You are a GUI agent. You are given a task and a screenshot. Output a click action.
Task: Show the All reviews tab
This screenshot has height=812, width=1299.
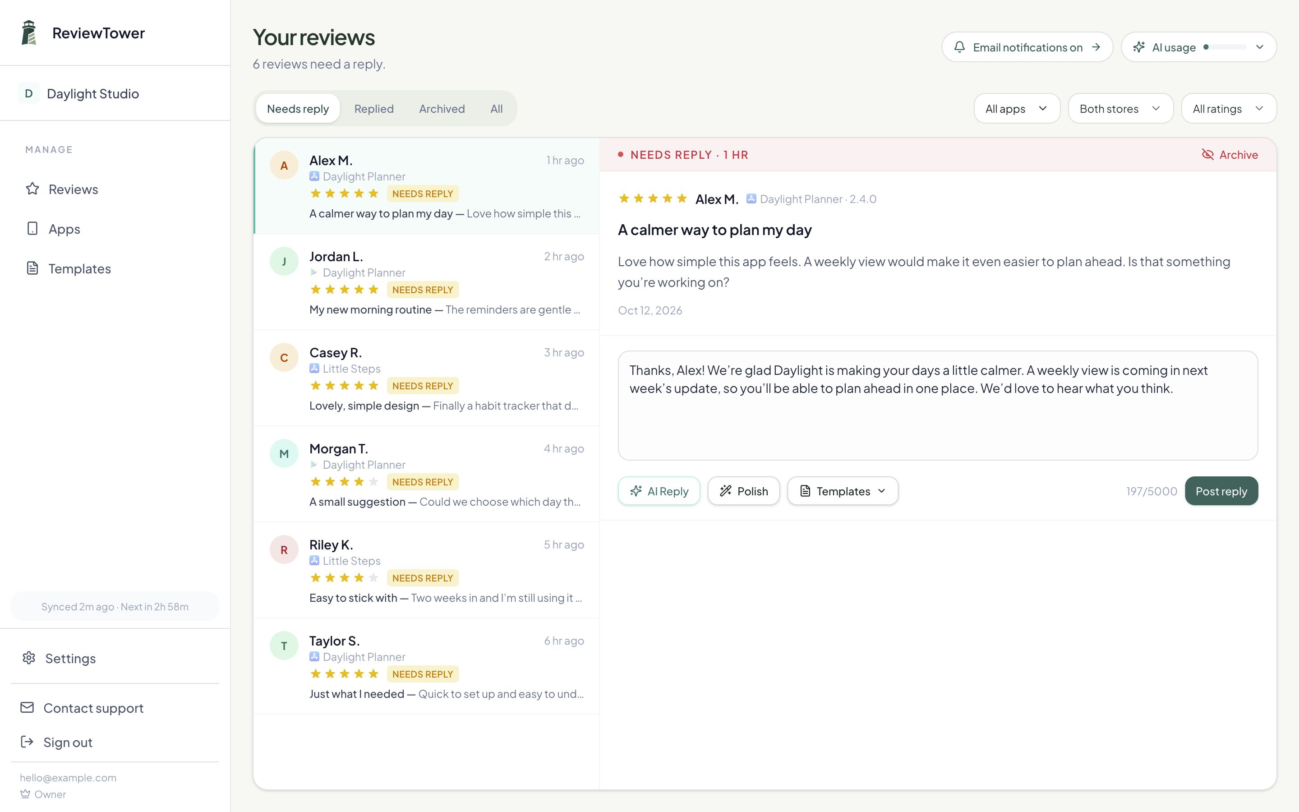[497, 108]
